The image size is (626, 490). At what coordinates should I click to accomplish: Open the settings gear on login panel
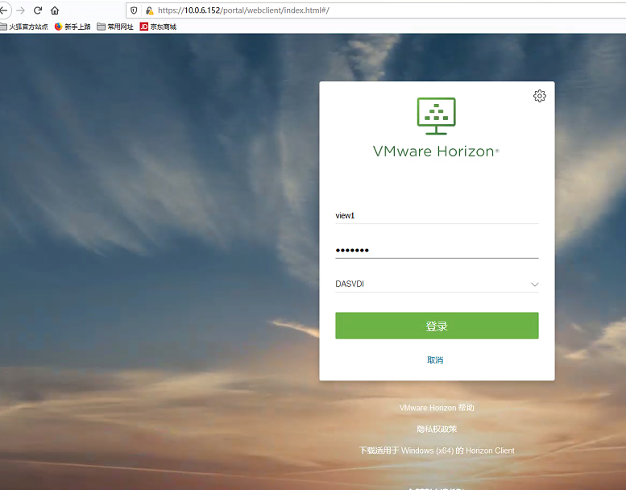[539, 96]
